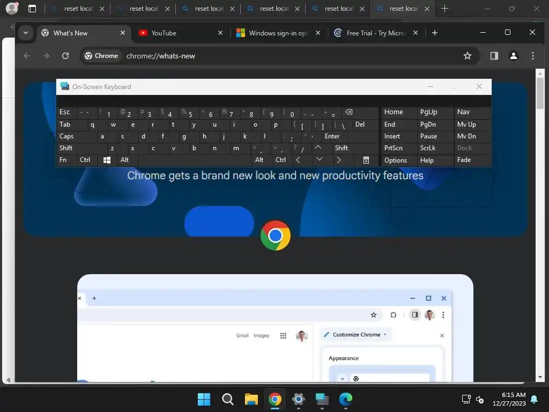549x412 pixels.
Task: Open Windows Start menu
Action: tap(204, 399)
